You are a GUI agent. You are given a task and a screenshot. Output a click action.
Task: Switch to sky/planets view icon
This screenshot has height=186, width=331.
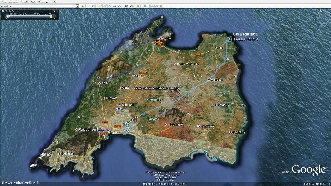(x=138, y=6)
